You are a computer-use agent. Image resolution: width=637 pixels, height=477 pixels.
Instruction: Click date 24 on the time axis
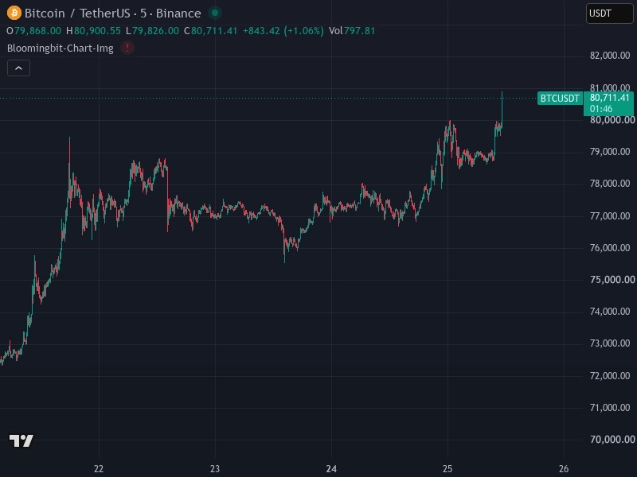coord(331,469)
